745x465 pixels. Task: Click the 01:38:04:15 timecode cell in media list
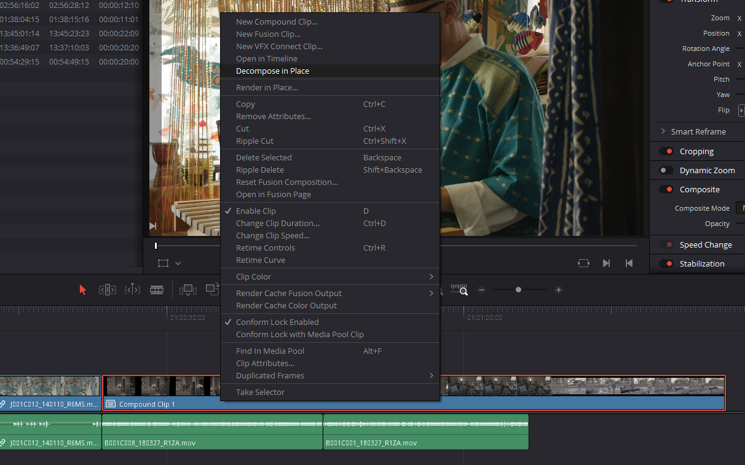[x=20, y=20]
